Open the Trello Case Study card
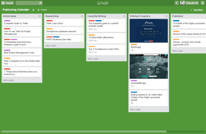 tap(64, 22)
